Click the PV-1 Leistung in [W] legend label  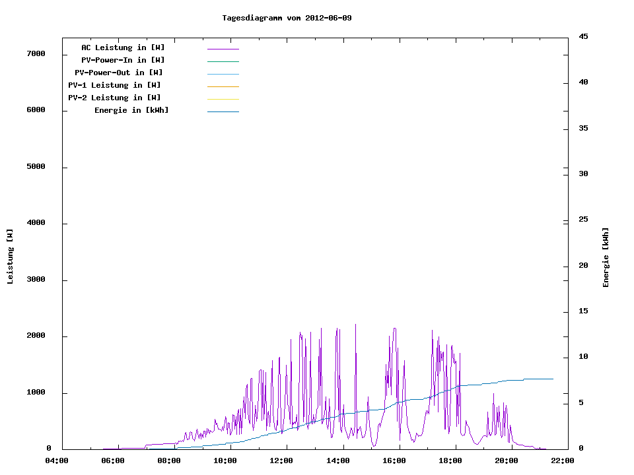pyautogui.click(x=114, y=85)
